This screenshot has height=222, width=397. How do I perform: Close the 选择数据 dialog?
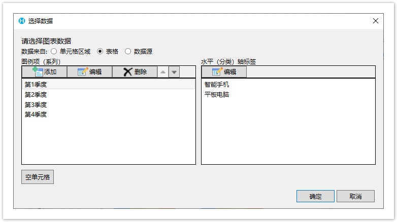pyautogui.click(x=376, y=21)
